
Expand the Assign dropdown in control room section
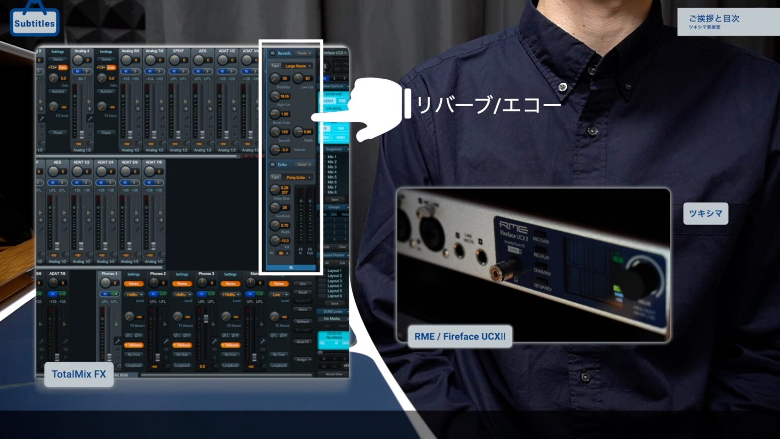[303, 360]
